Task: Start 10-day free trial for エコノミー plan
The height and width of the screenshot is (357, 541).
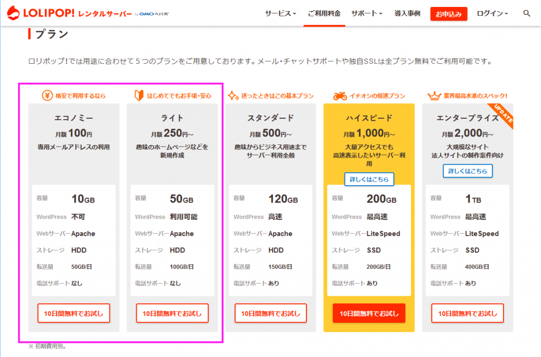Action: click(73, 313)
